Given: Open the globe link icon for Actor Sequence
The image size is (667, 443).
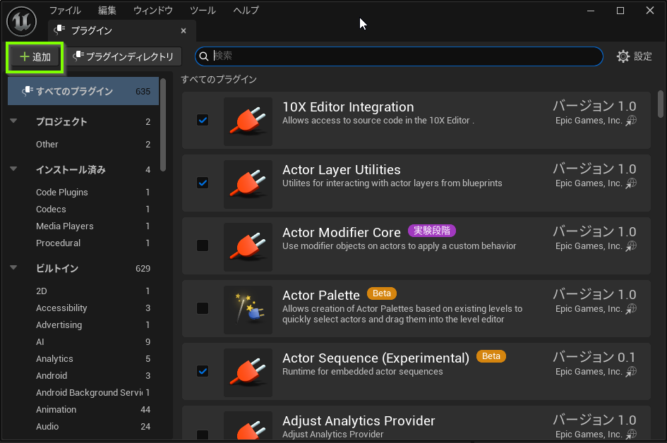Looking at the screenshot, I should coord(631,372).
